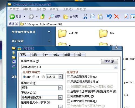Collapse the 其它位置 panel
Image resolution: width=135 pixels, height=108 pixels.
(49, 41)
